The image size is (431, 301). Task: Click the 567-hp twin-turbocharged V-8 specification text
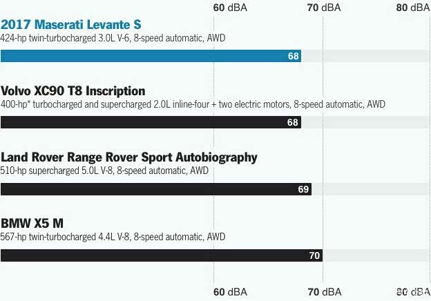(113, 237)
